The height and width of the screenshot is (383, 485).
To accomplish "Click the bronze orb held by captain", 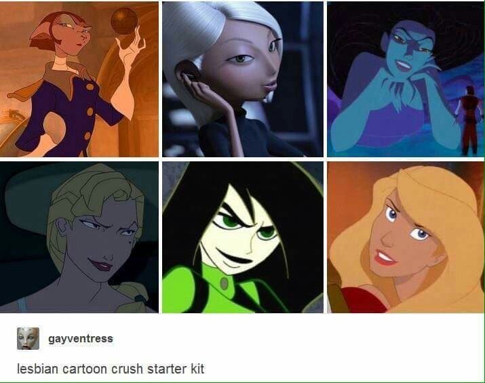I will point(124,21).
